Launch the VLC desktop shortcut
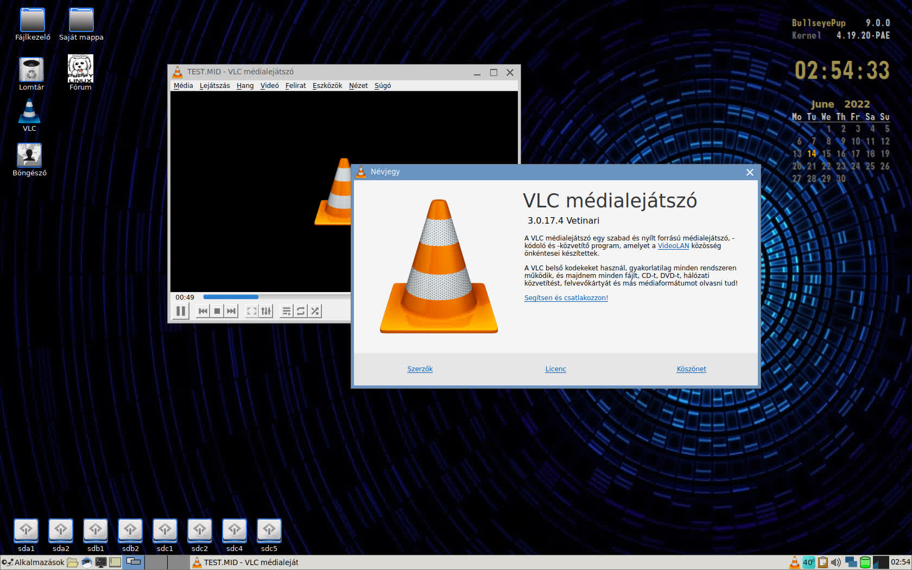 point(29,116)
